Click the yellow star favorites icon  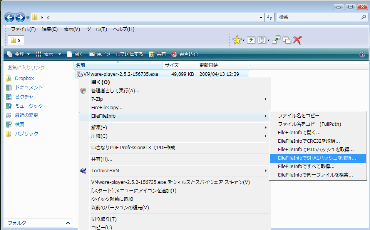click(x=237, y=40)
